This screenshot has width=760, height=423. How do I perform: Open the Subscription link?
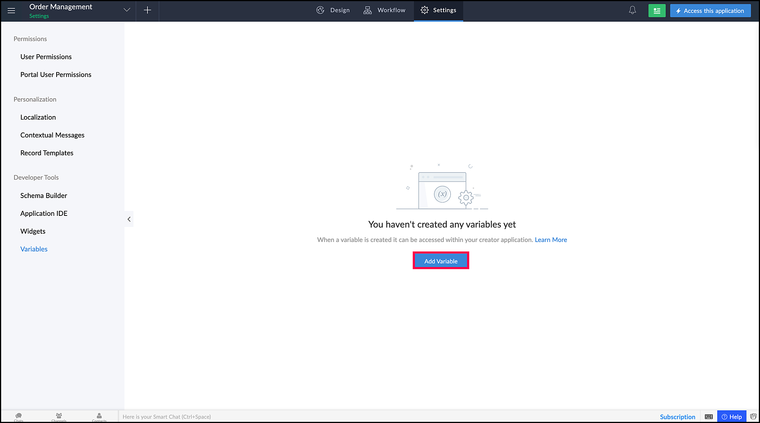678,417
